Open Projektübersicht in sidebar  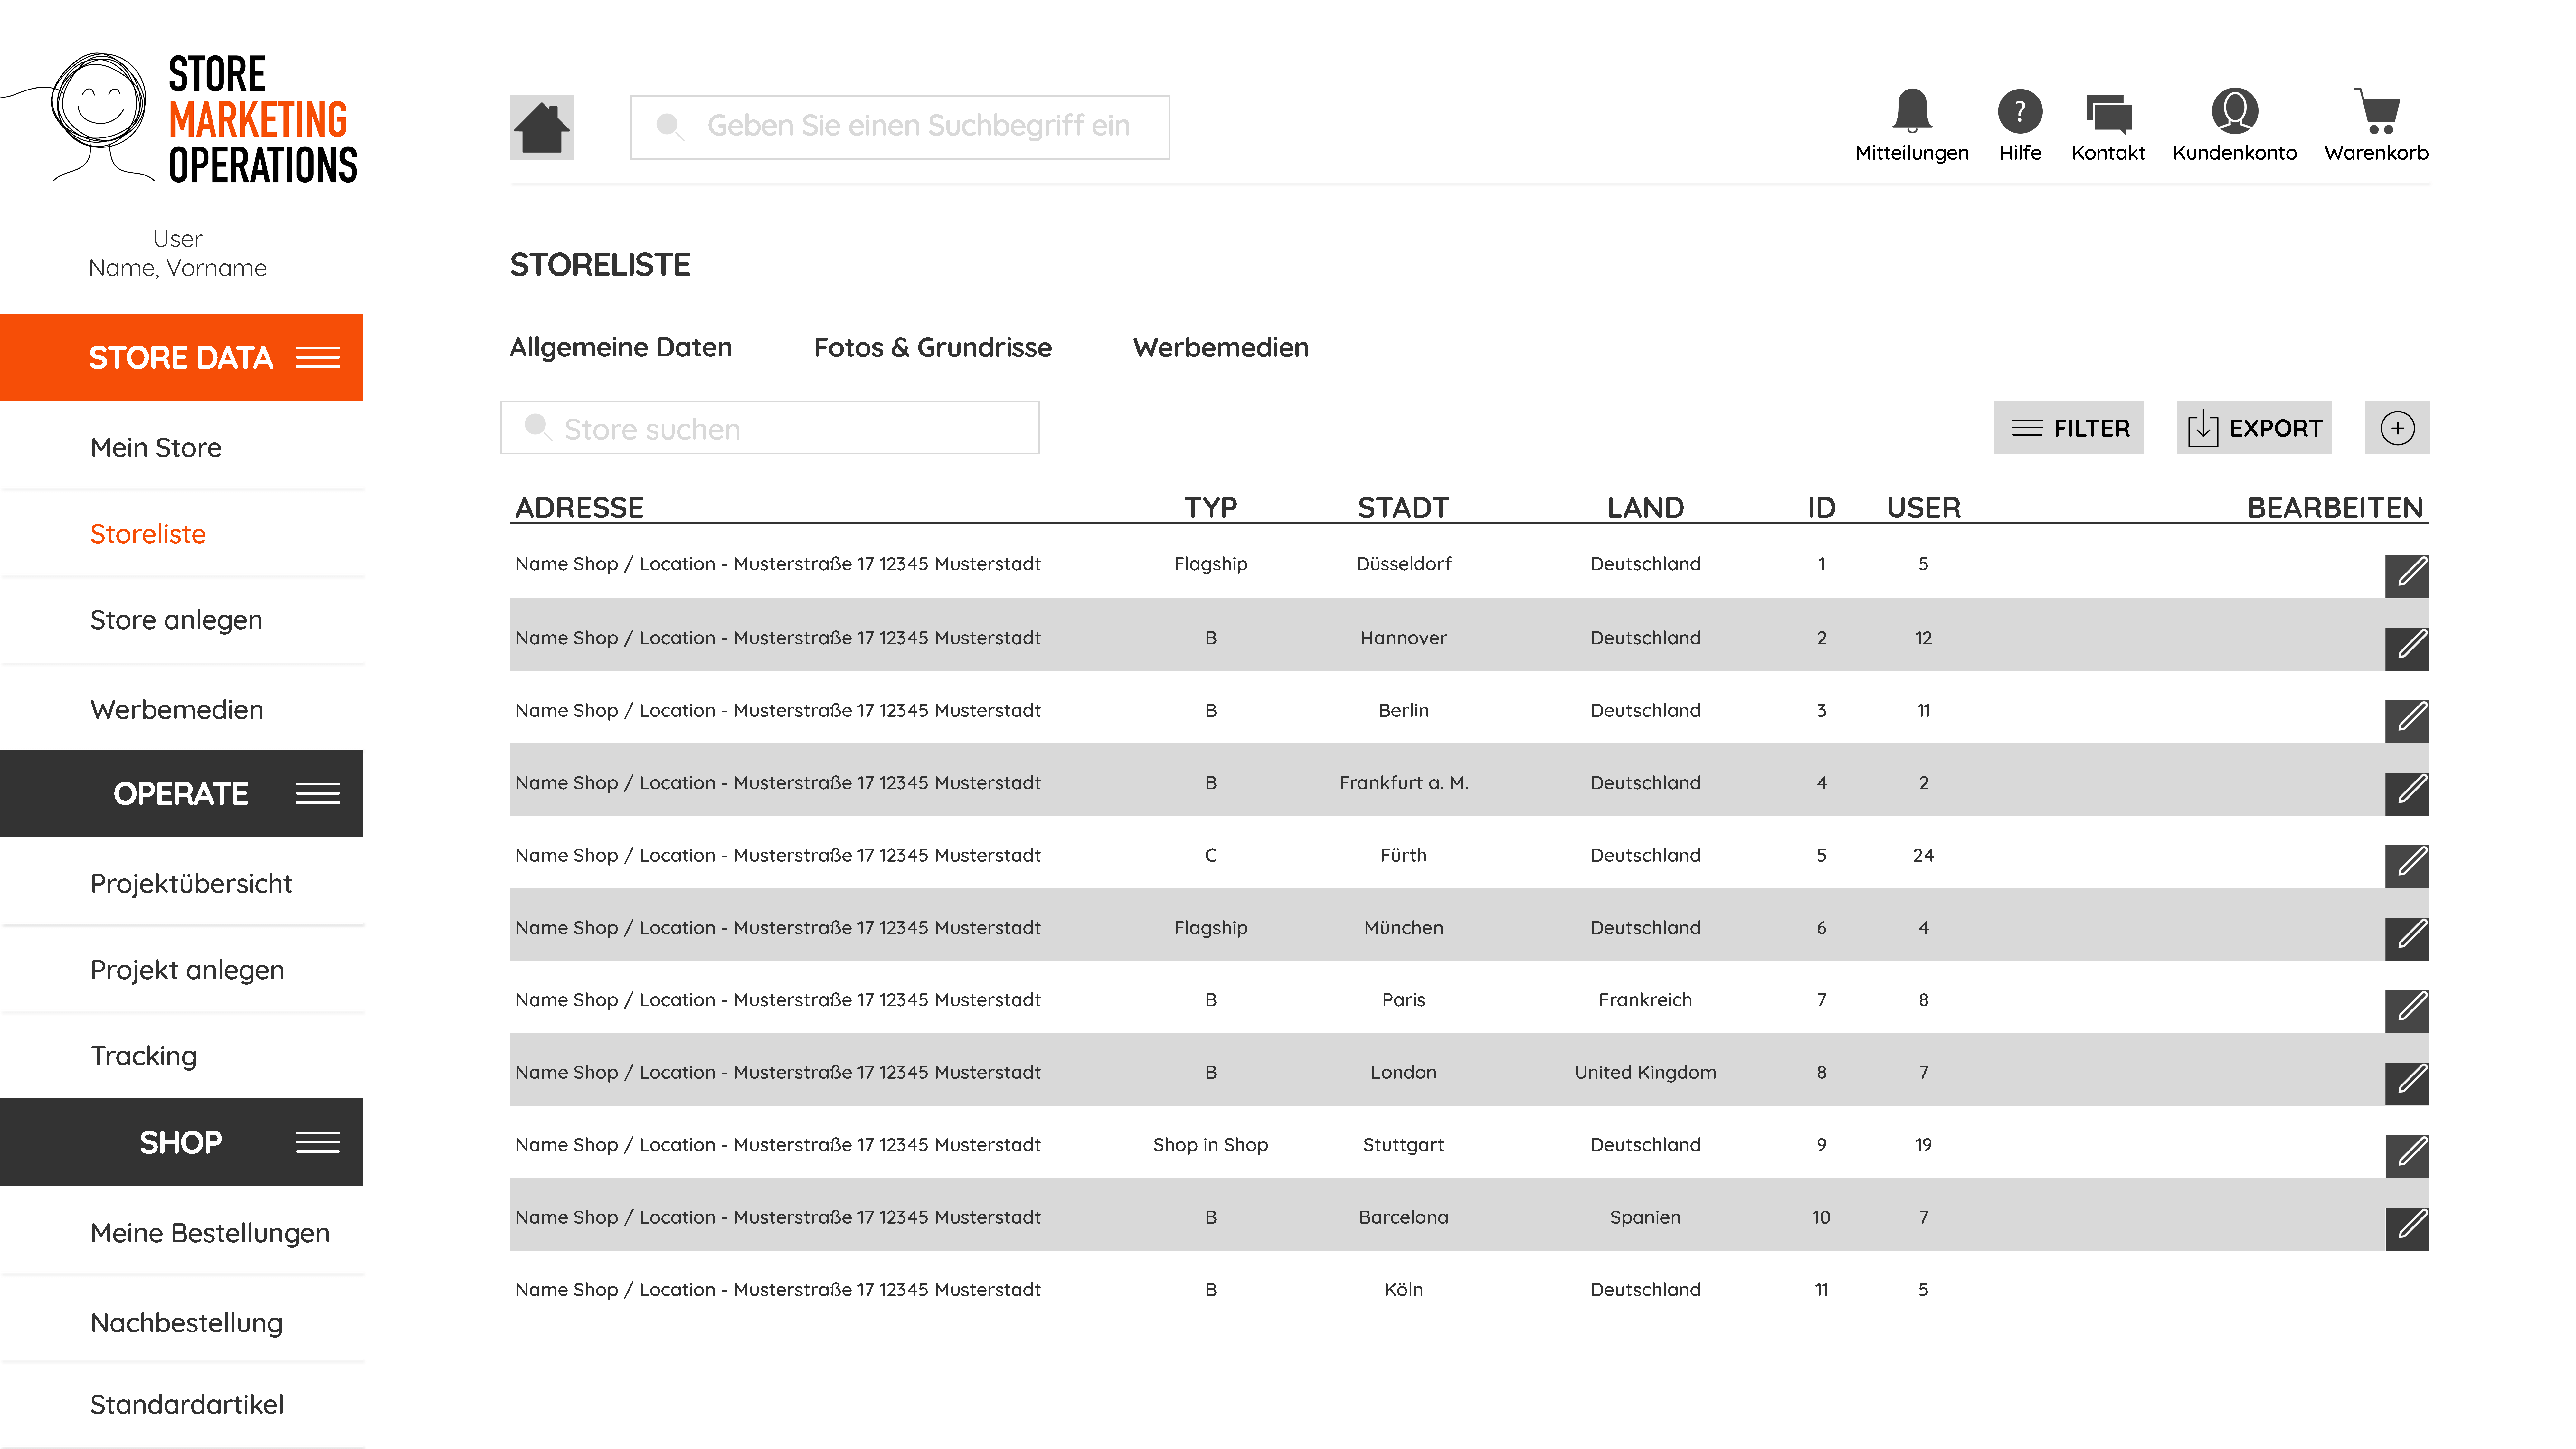191,884
